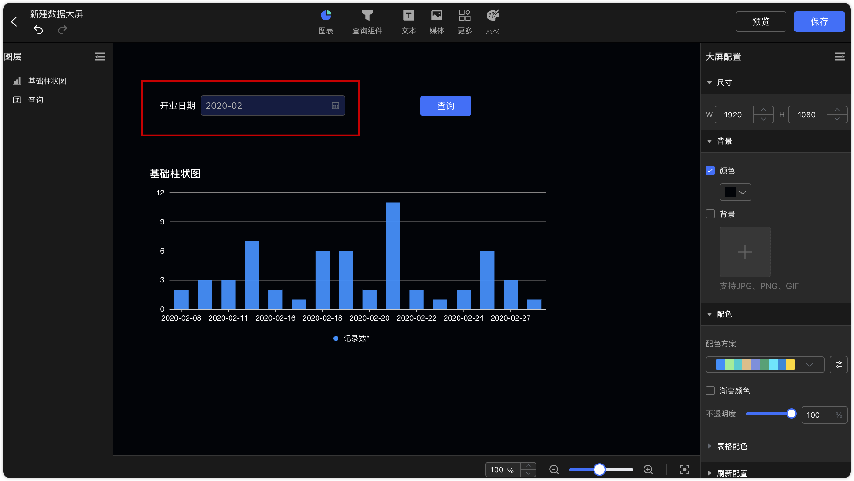Collapse the 配色 section

coord(709,314)
